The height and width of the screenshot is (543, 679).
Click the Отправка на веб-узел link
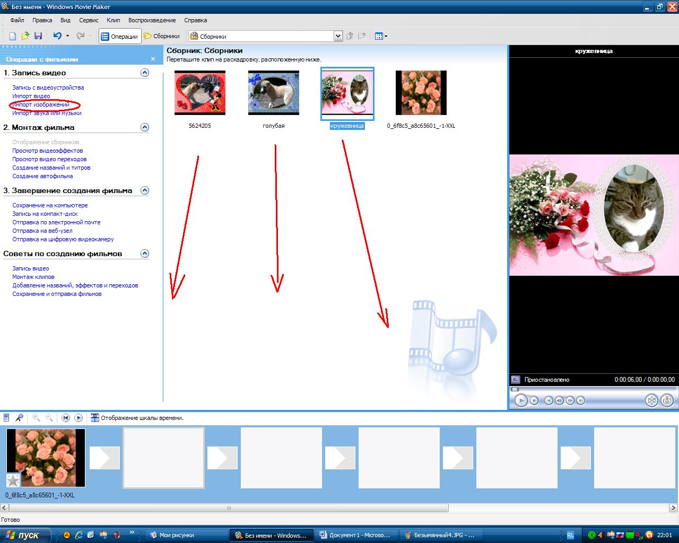(42, 231)
